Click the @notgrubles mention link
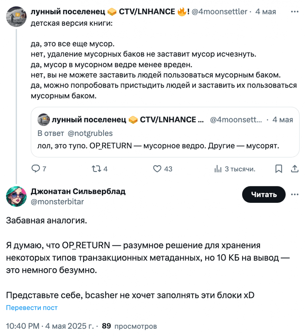 (90, 133)
